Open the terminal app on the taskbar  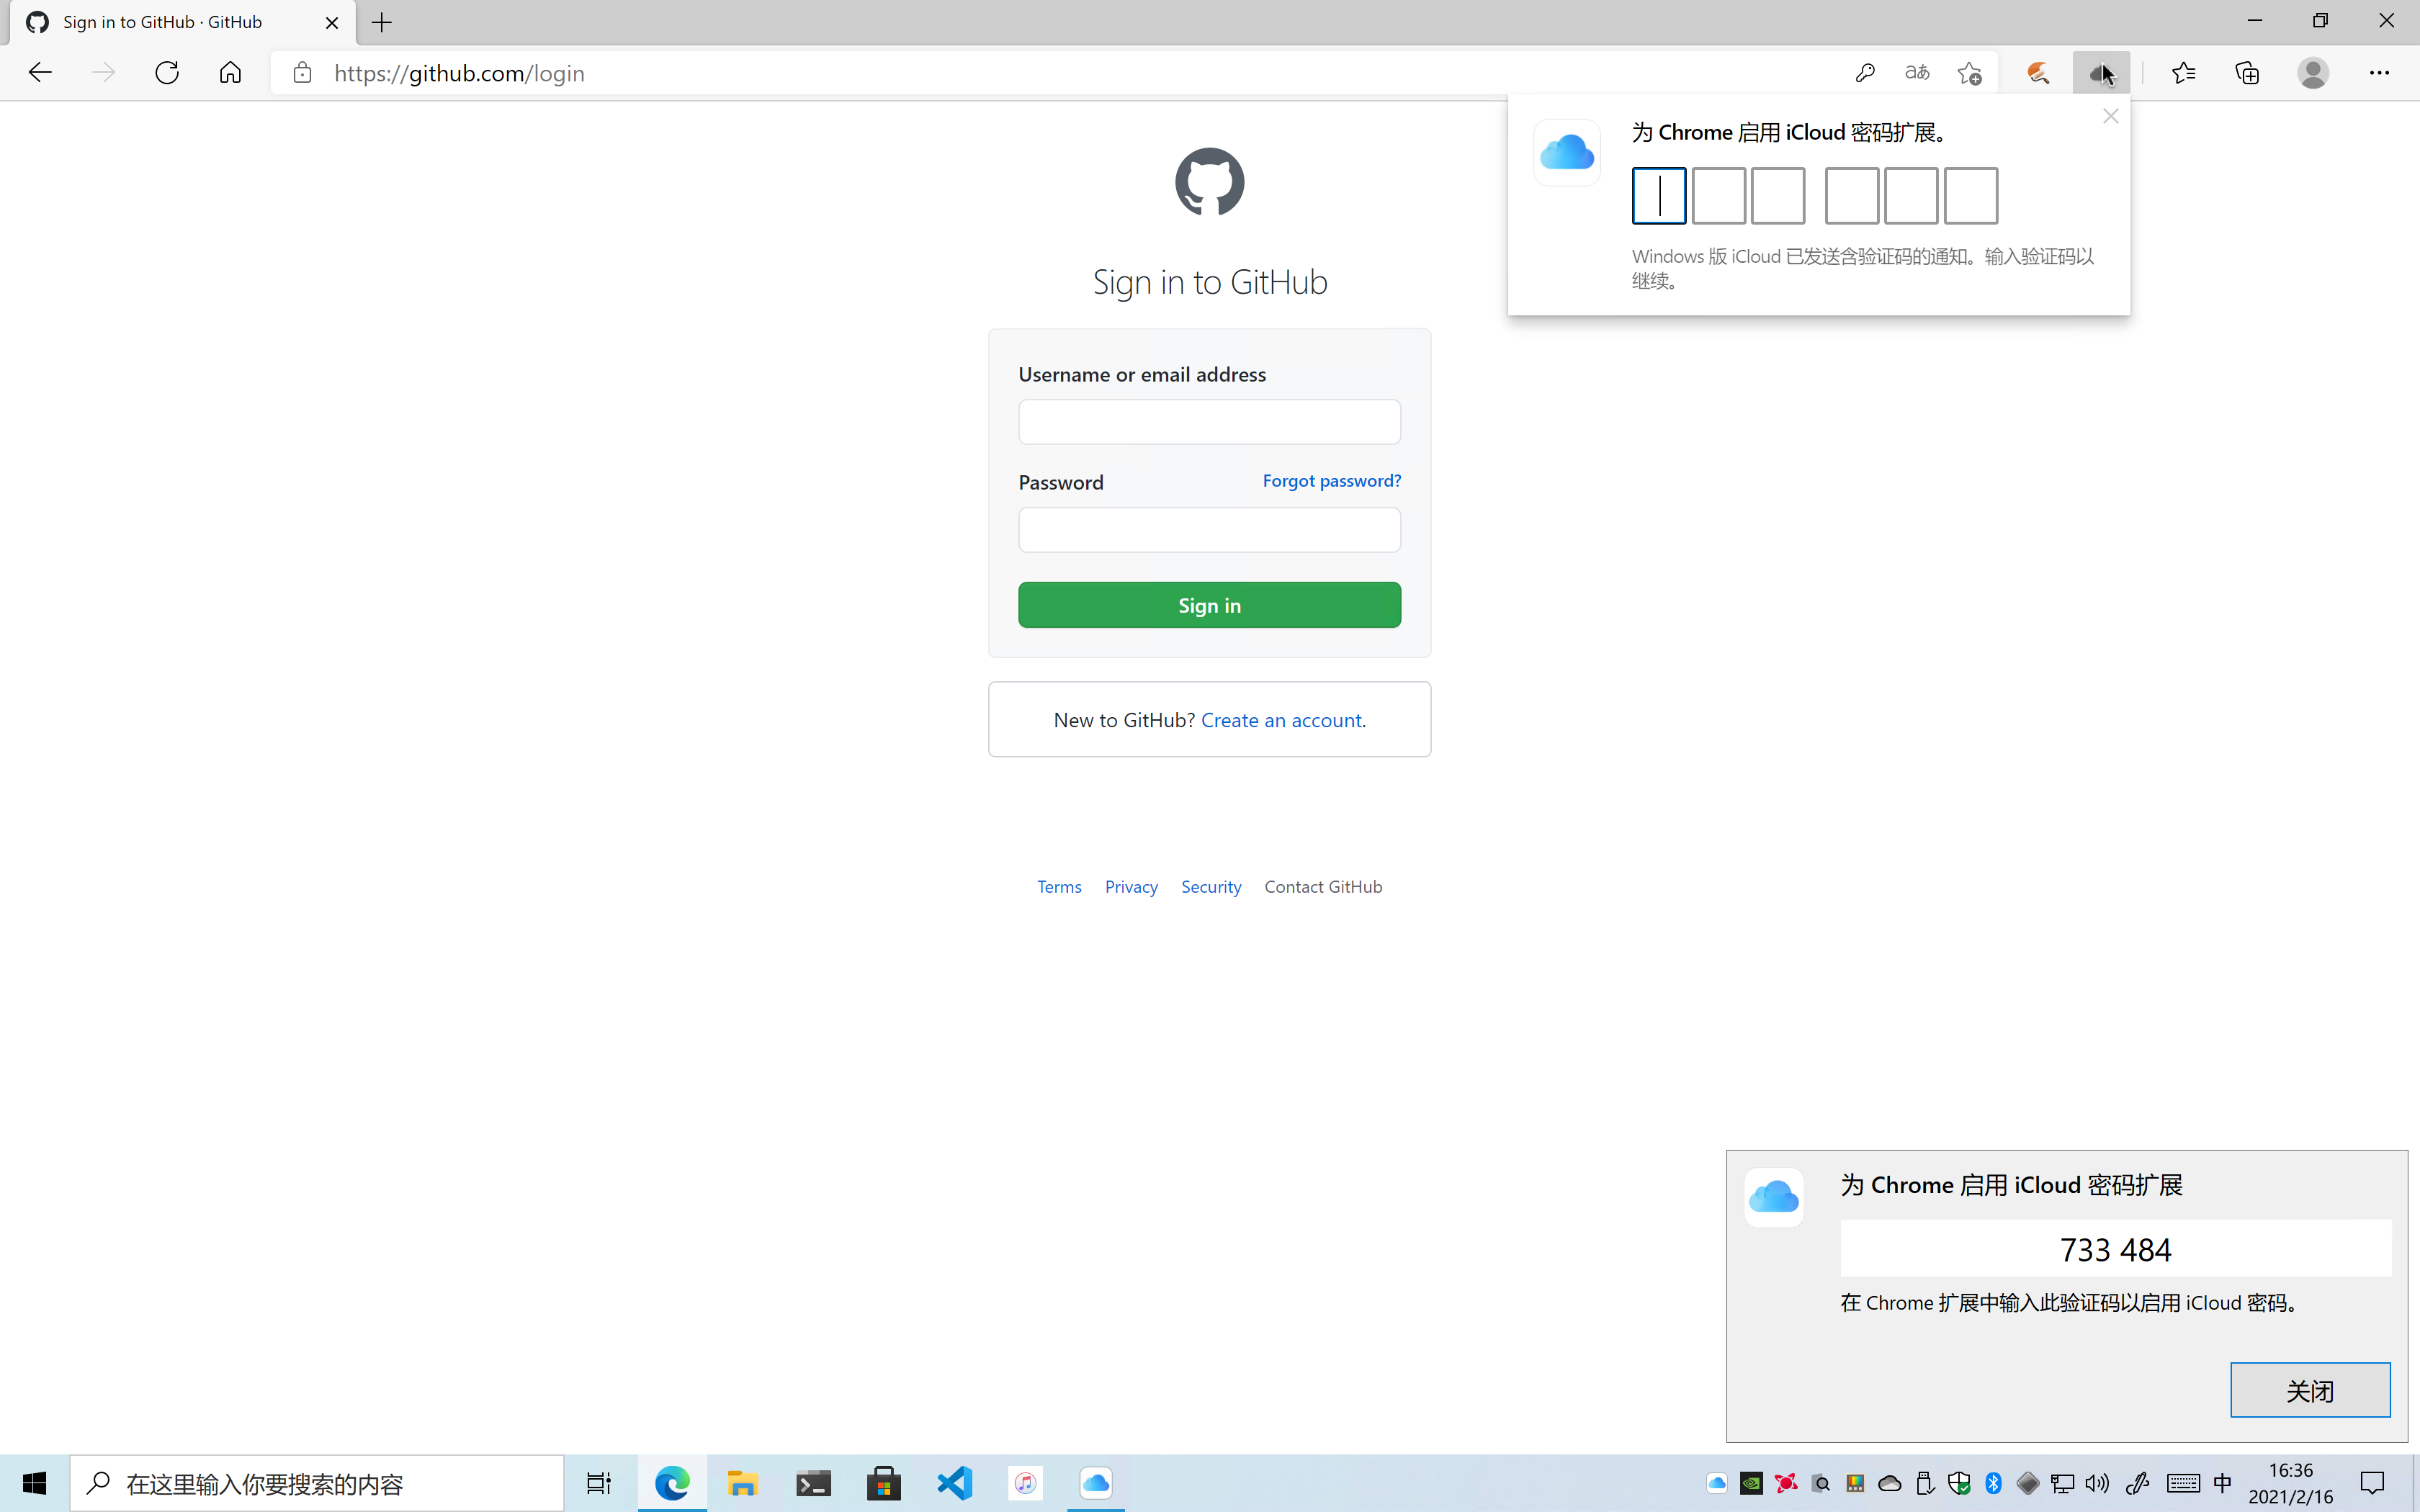click(x=813, y=1484)
